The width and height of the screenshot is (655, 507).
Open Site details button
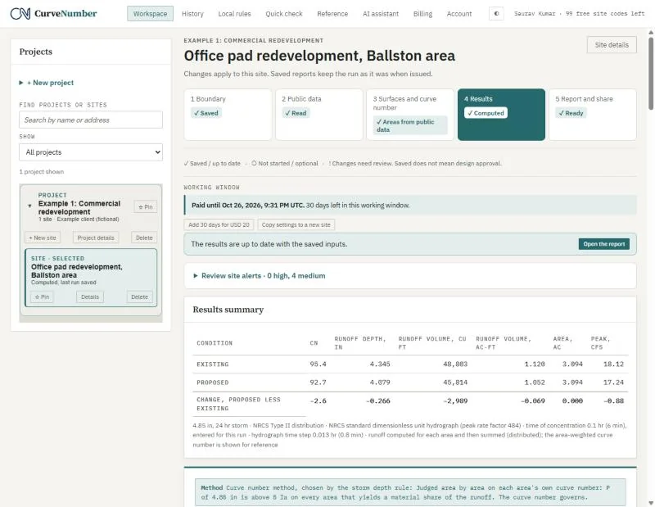[612, 45]
